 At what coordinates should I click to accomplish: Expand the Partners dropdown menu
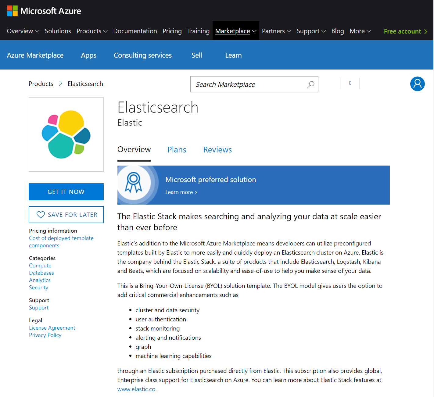click(x=276, y=31)
